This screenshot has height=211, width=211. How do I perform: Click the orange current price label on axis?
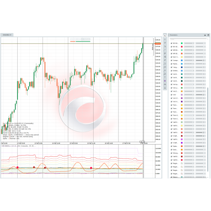click(158, 44)
